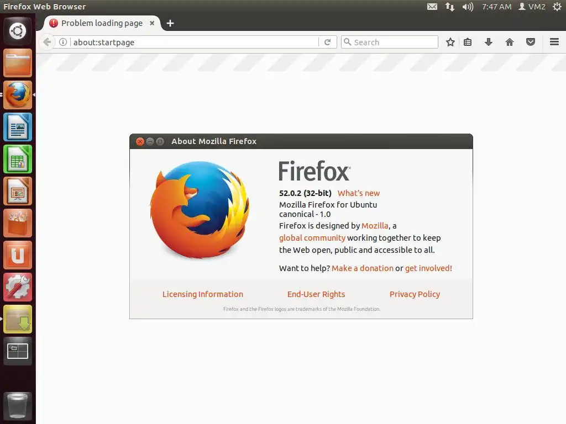Close the Problem loading page tab

pos(152,23)
